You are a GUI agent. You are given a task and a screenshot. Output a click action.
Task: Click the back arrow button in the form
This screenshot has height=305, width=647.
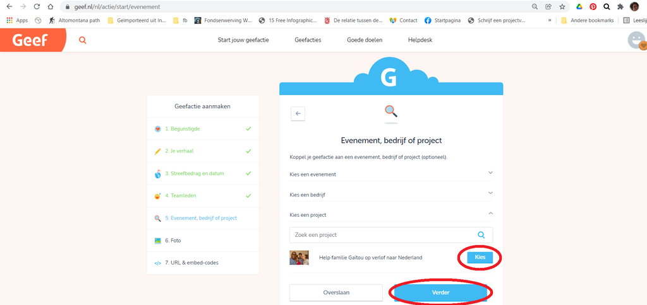(x=299, y=113)
